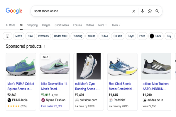The width and height of the screenshot is (176, 117).
Task: Clear the search box with X icon
Action: click(133, 11)
